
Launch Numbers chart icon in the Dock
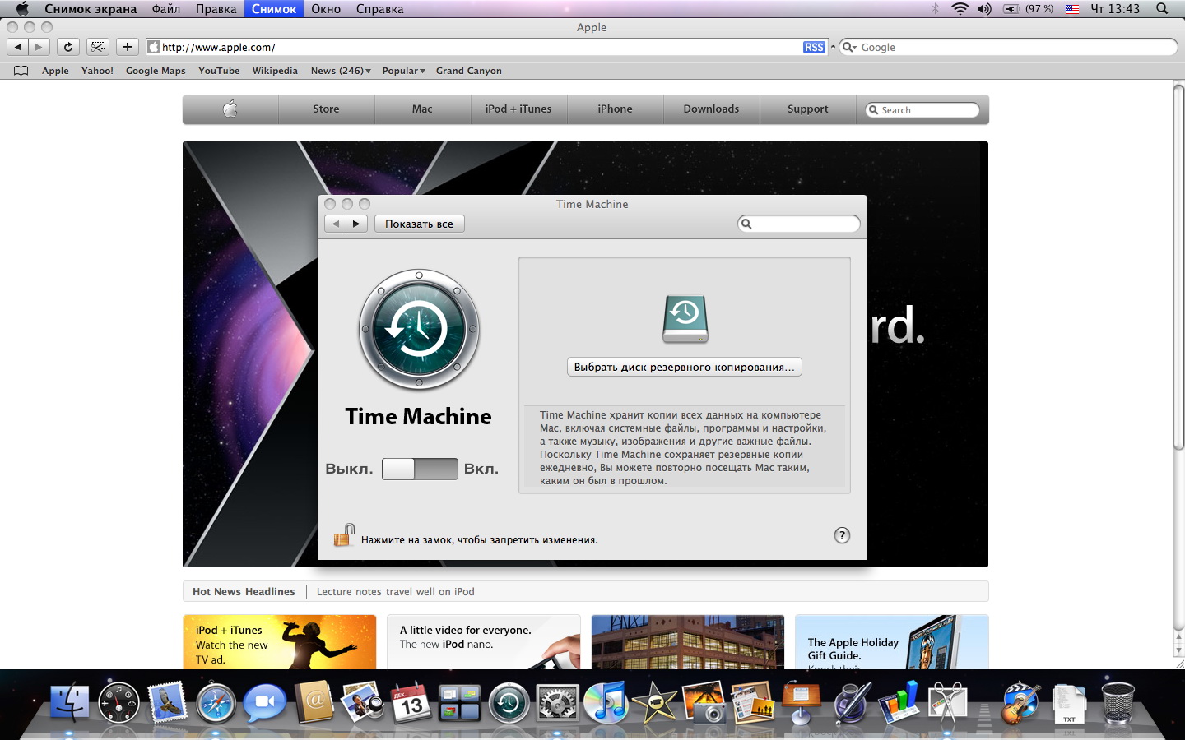coord(899,703)
